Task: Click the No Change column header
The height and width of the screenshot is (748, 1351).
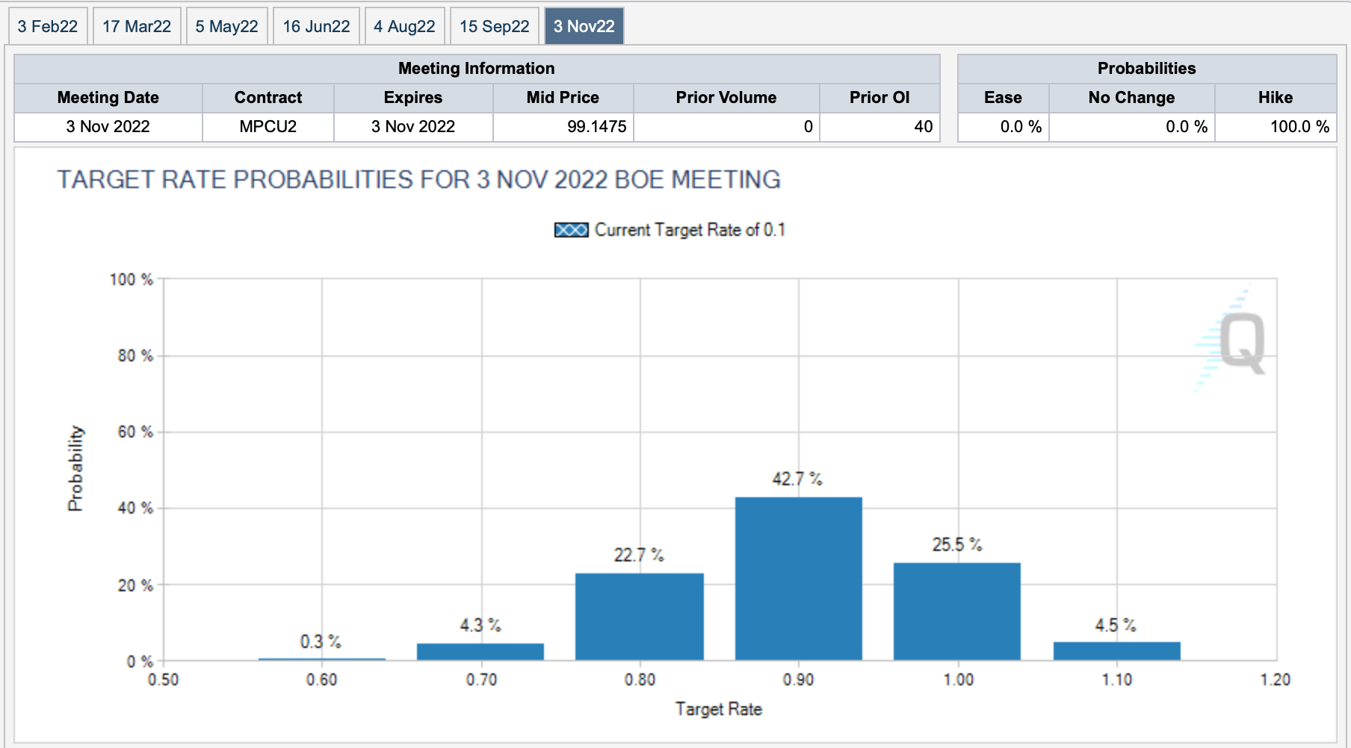Action: point(1131,98)
